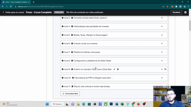Click the Aula 8 Meta Trader title
Viewport: 191px width, 107px height.
[93, 61]
